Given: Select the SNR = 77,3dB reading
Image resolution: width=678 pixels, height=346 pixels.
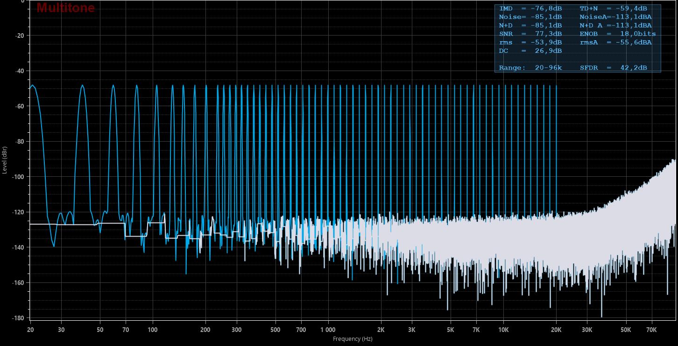Looking at the screenshot, I should click(530, 34).
